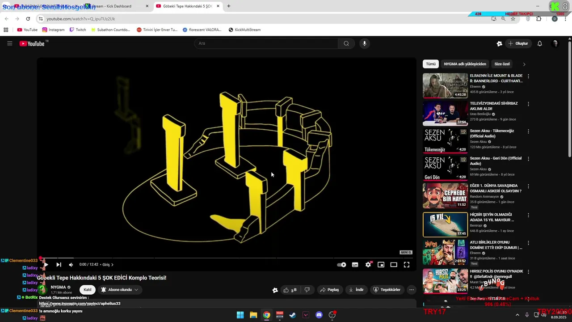Open the Instagram bookmark
Screen dimensions: 572x322
[53, 30]
